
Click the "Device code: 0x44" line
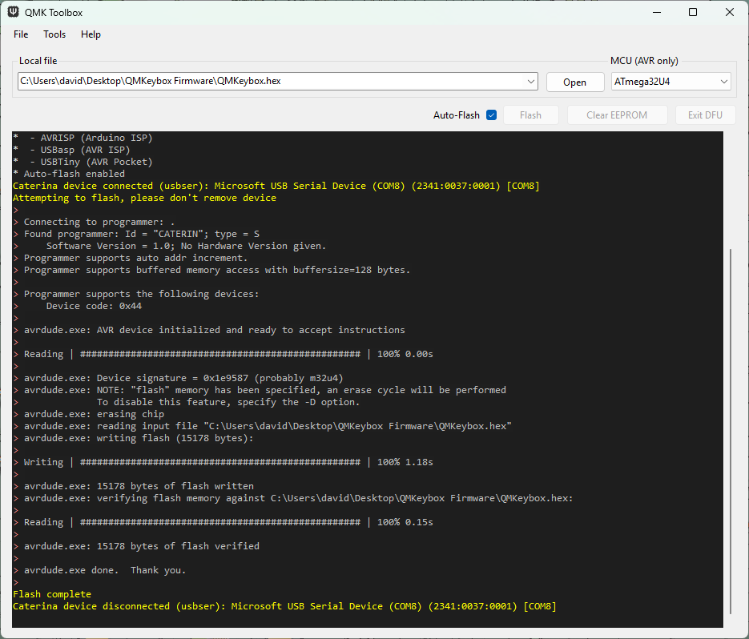coord(94,306)
